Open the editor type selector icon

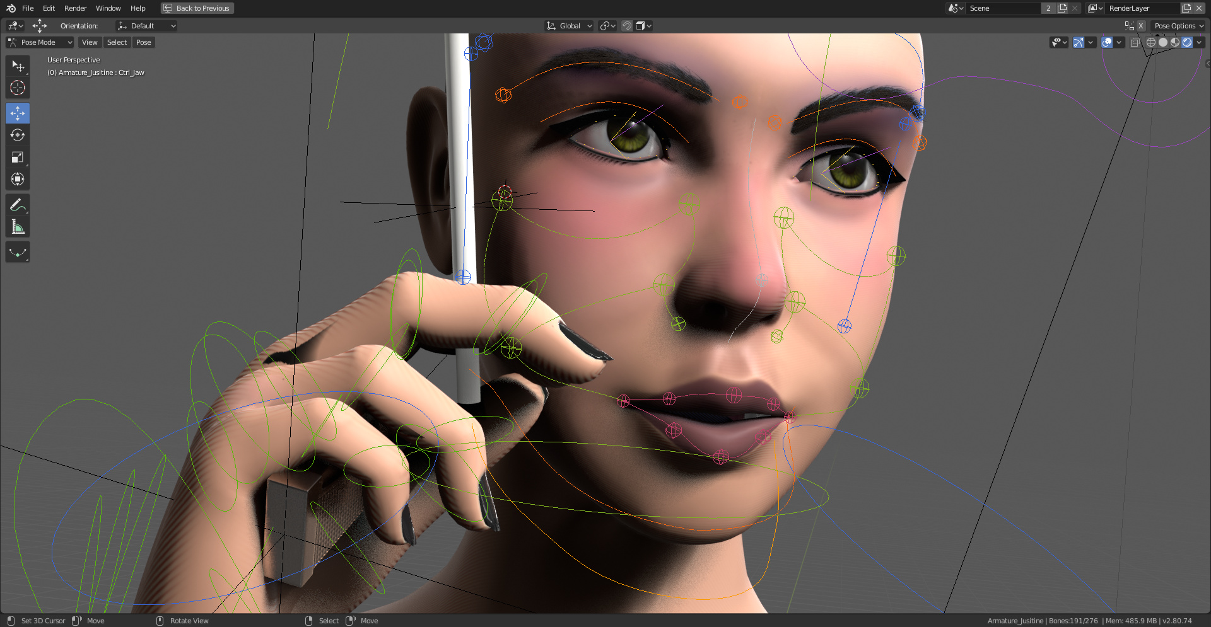tap(15, 26)
